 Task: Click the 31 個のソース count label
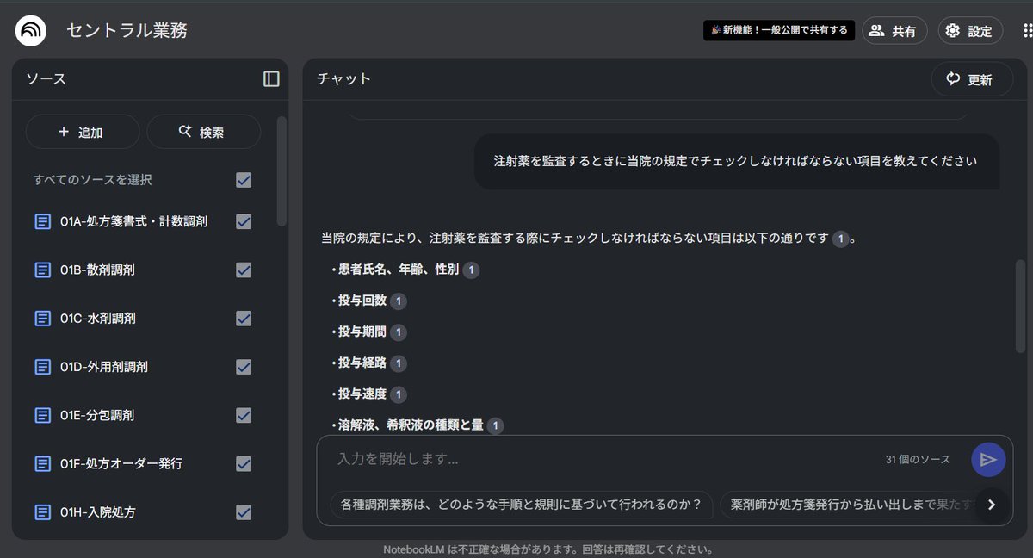(918, 460)
